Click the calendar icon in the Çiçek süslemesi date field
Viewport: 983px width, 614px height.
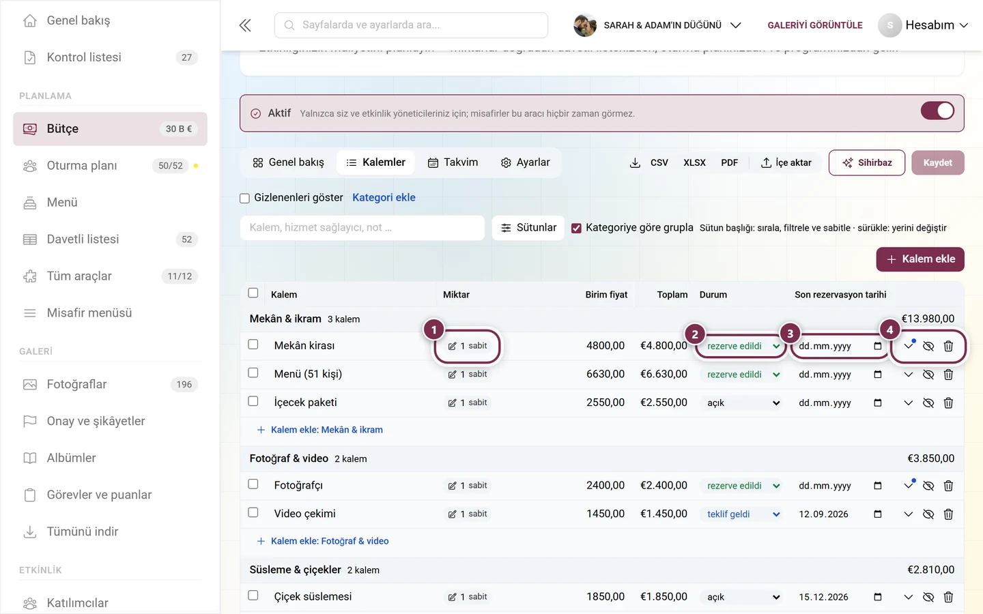click(878, 597)
